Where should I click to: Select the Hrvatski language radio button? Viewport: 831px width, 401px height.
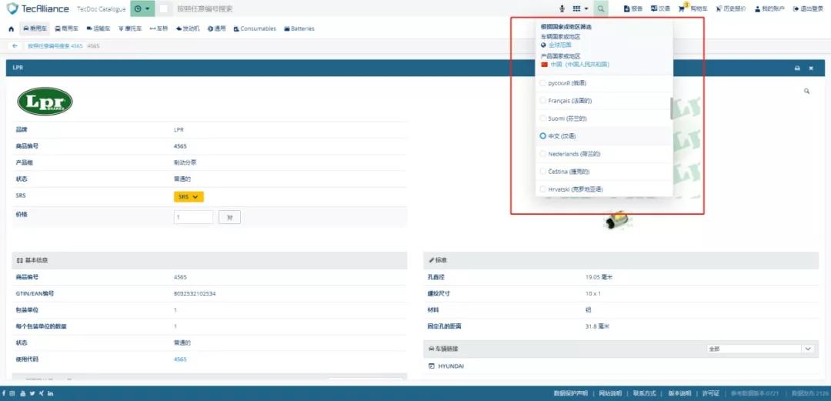[x=542, y=189]
